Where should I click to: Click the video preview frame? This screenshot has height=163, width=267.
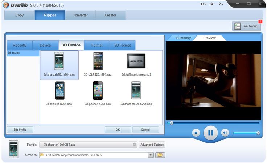(213, 81)
